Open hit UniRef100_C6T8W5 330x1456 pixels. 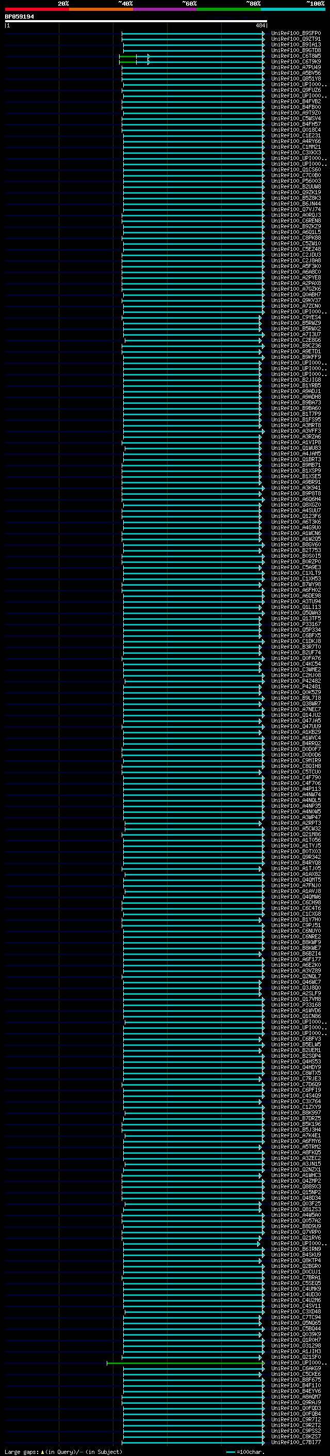(295, 56)
